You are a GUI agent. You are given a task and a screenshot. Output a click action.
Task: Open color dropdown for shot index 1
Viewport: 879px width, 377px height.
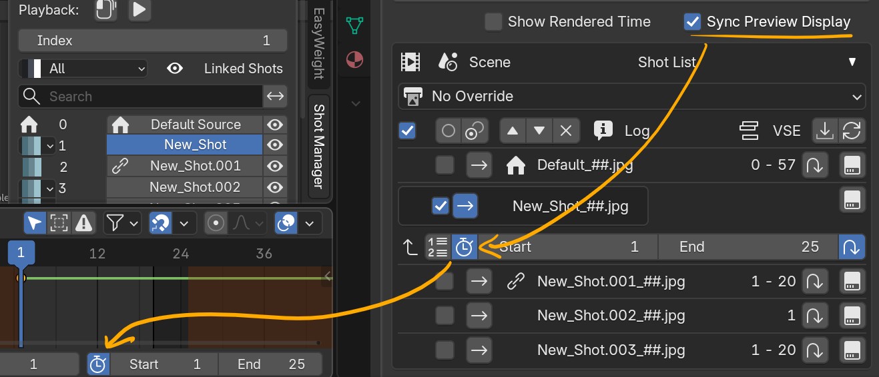point(49,145)
